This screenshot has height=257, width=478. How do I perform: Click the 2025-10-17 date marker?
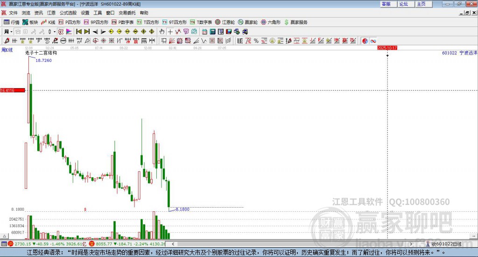387,48
